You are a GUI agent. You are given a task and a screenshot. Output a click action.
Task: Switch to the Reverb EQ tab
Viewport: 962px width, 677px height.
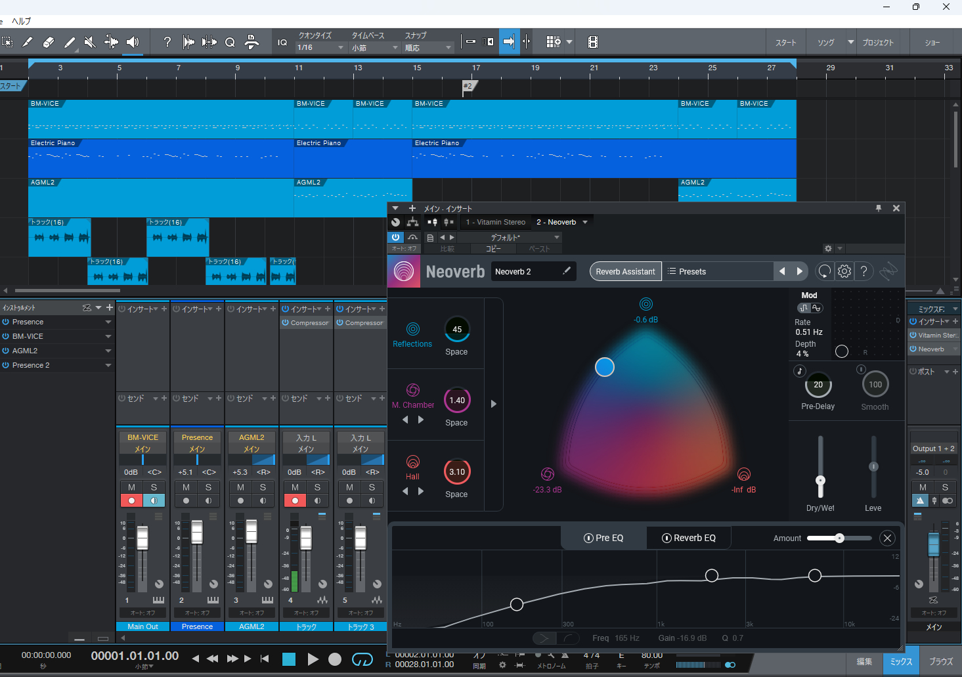point(688,538)
